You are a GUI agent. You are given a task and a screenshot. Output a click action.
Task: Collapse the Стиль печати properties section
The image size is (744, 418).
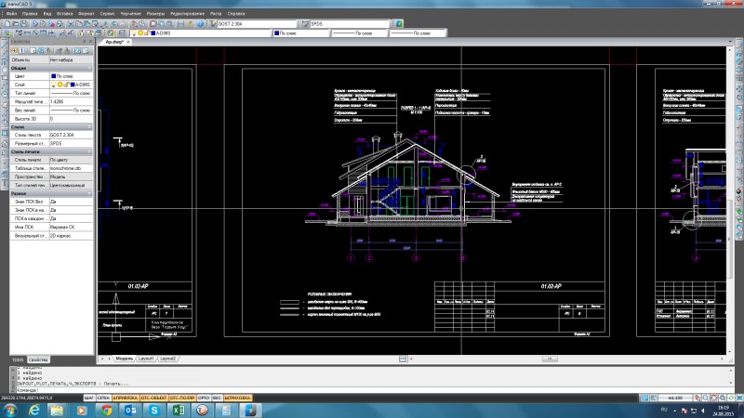pos(89,151)
